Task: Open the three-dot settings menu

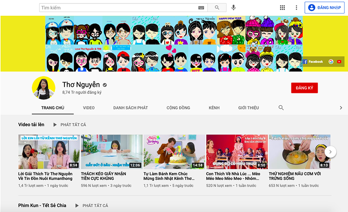Action: (x=296, y=8)
